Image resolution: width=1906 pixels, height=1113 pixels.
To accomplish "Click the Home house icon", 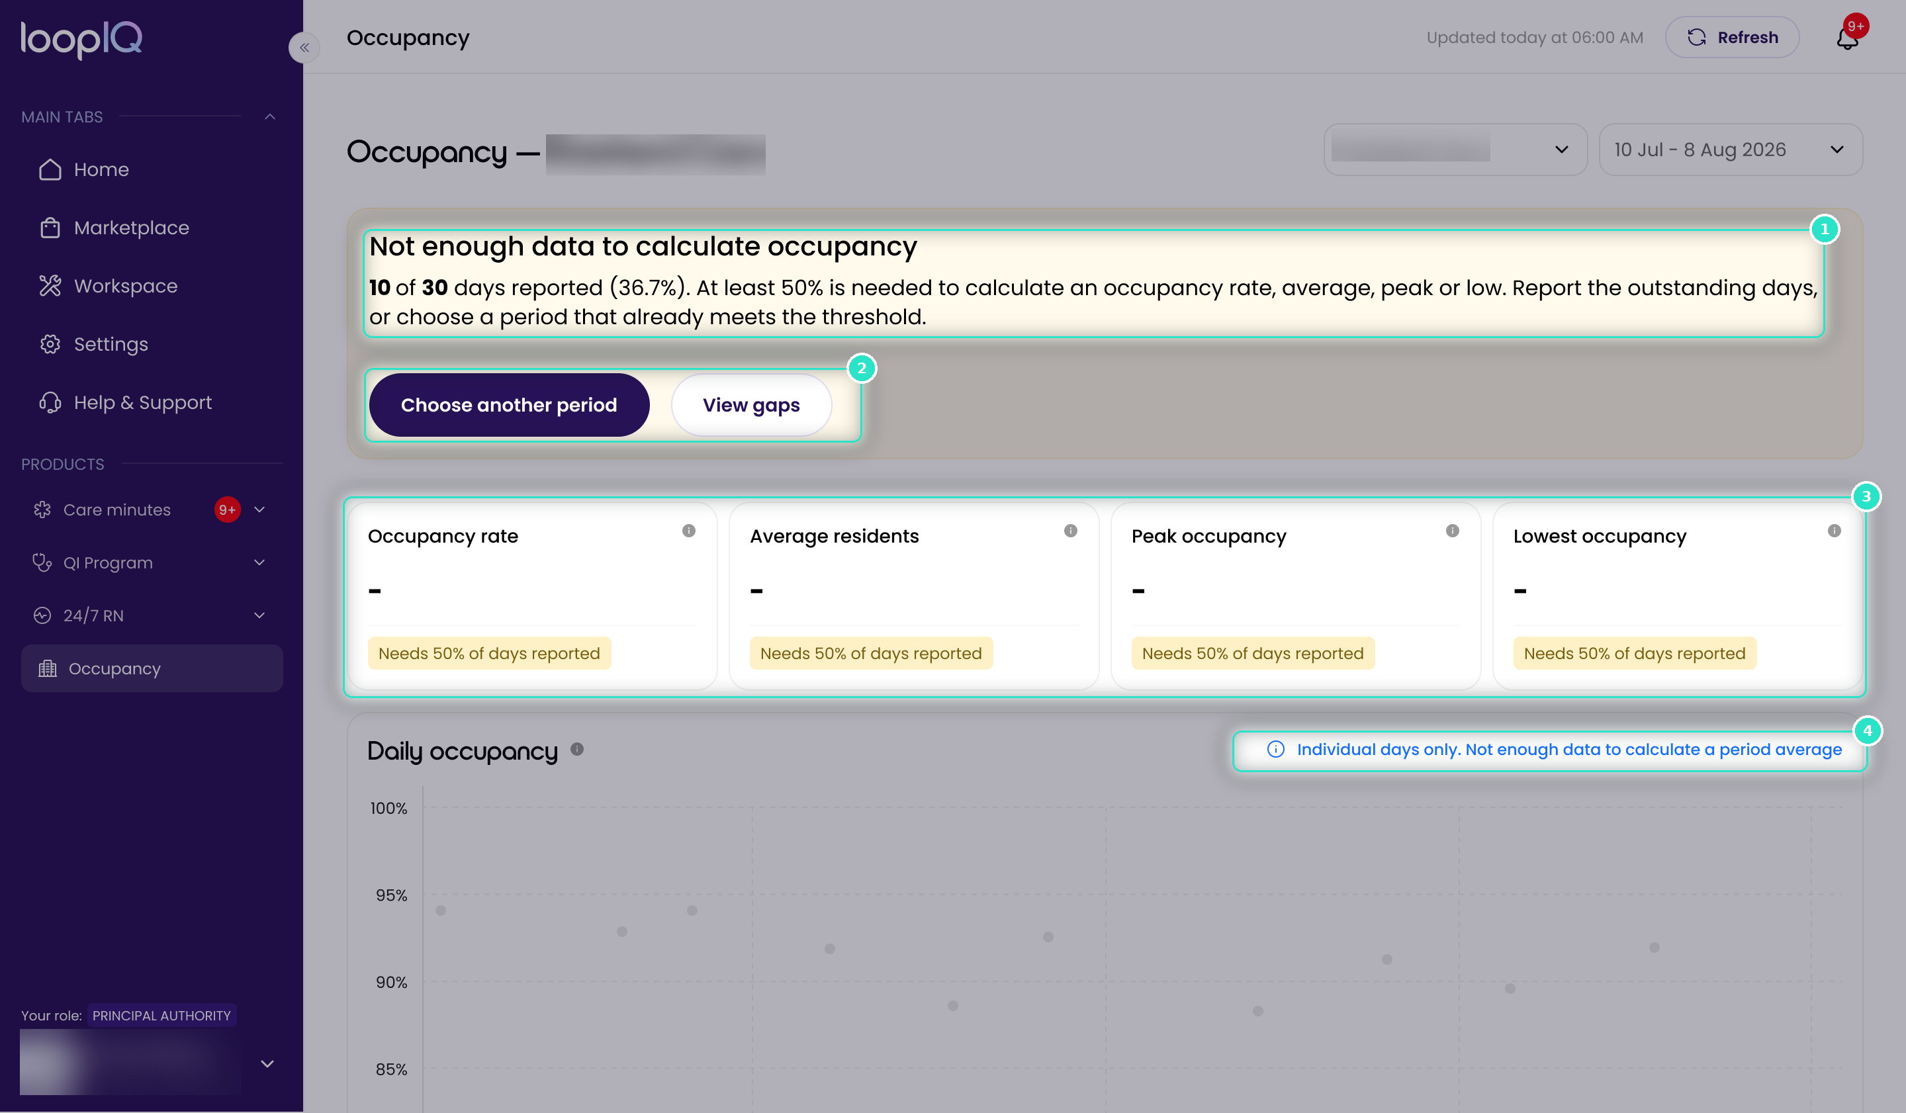I will [50, 169].
